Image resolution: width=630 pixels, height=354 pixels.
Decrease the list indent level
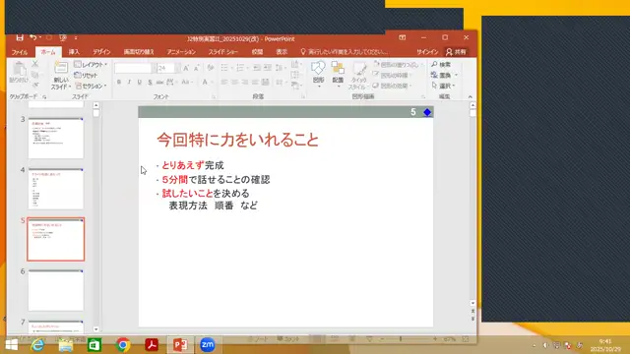pos(257,68)
